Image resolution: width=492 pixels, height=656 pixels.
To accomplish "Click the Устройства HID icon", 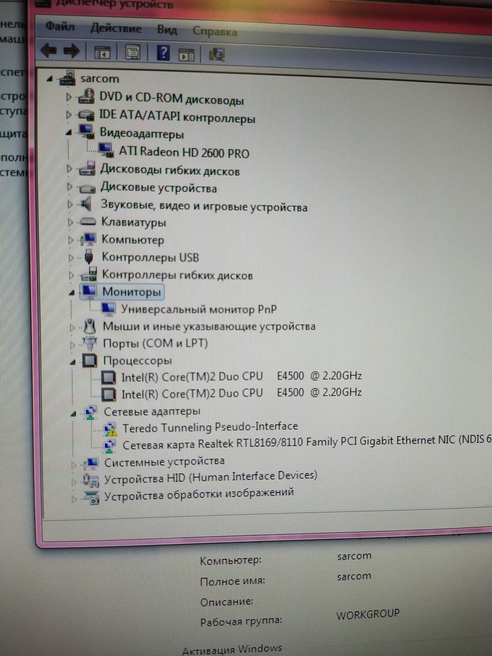I will 91,481.
